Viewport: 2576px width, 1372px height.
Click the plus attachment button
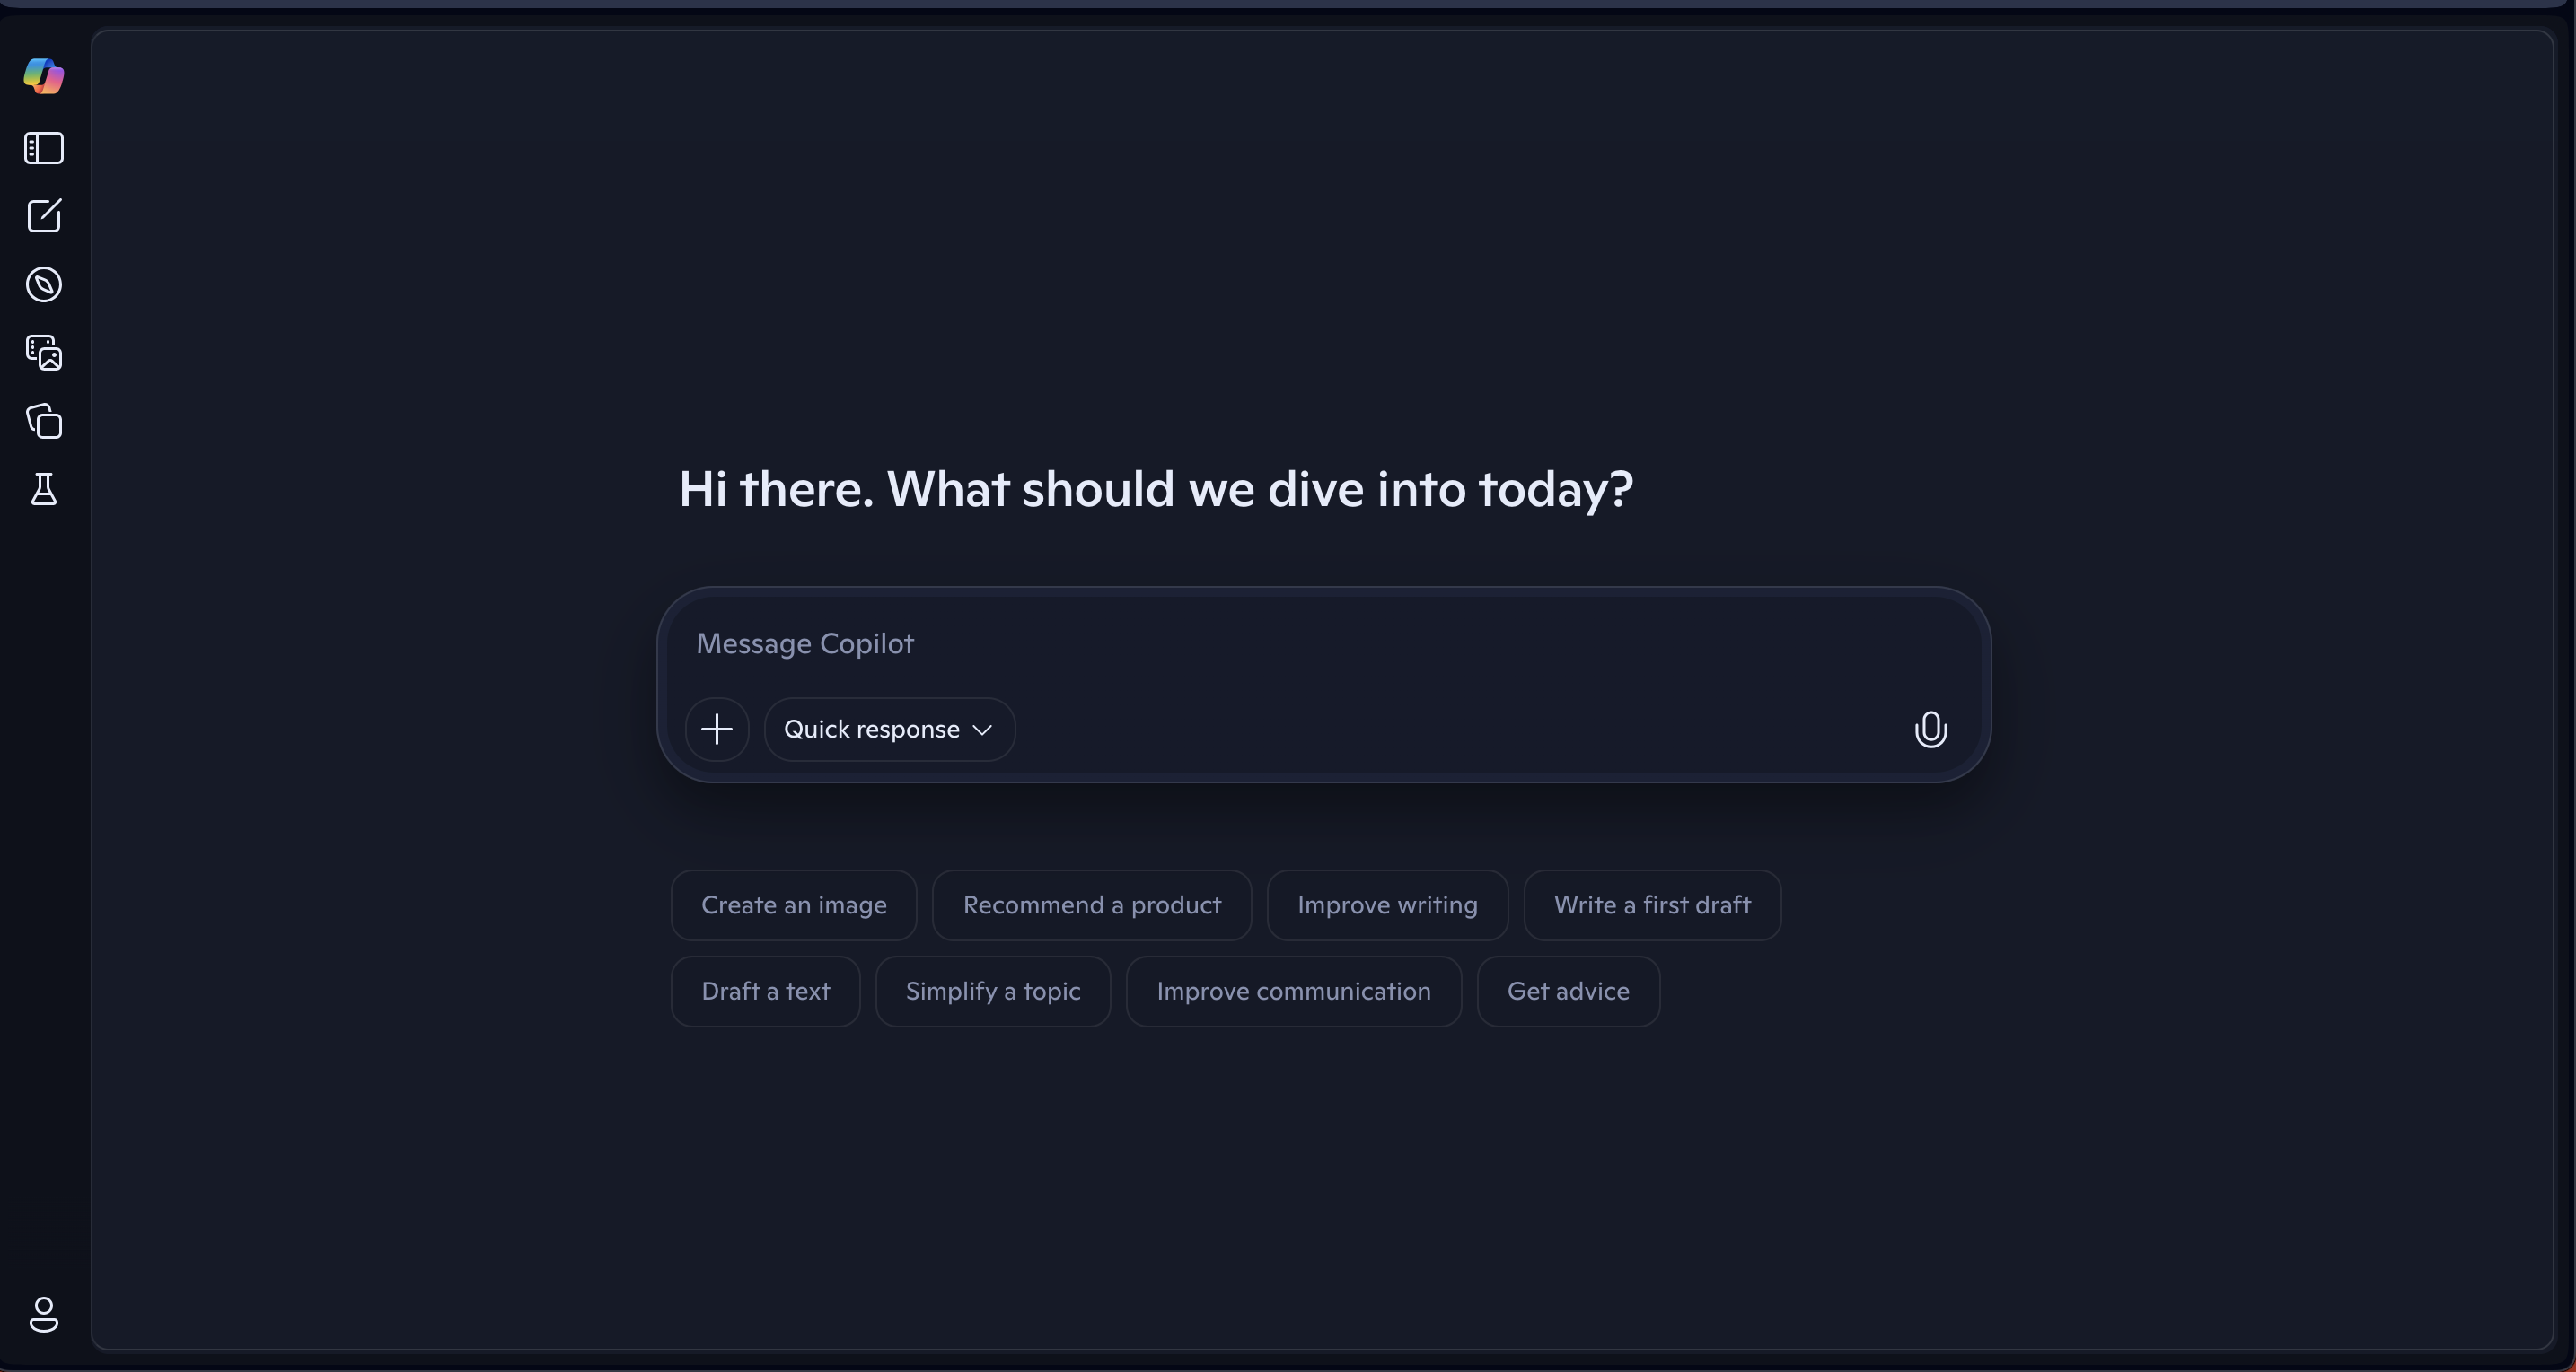[717, 730]
